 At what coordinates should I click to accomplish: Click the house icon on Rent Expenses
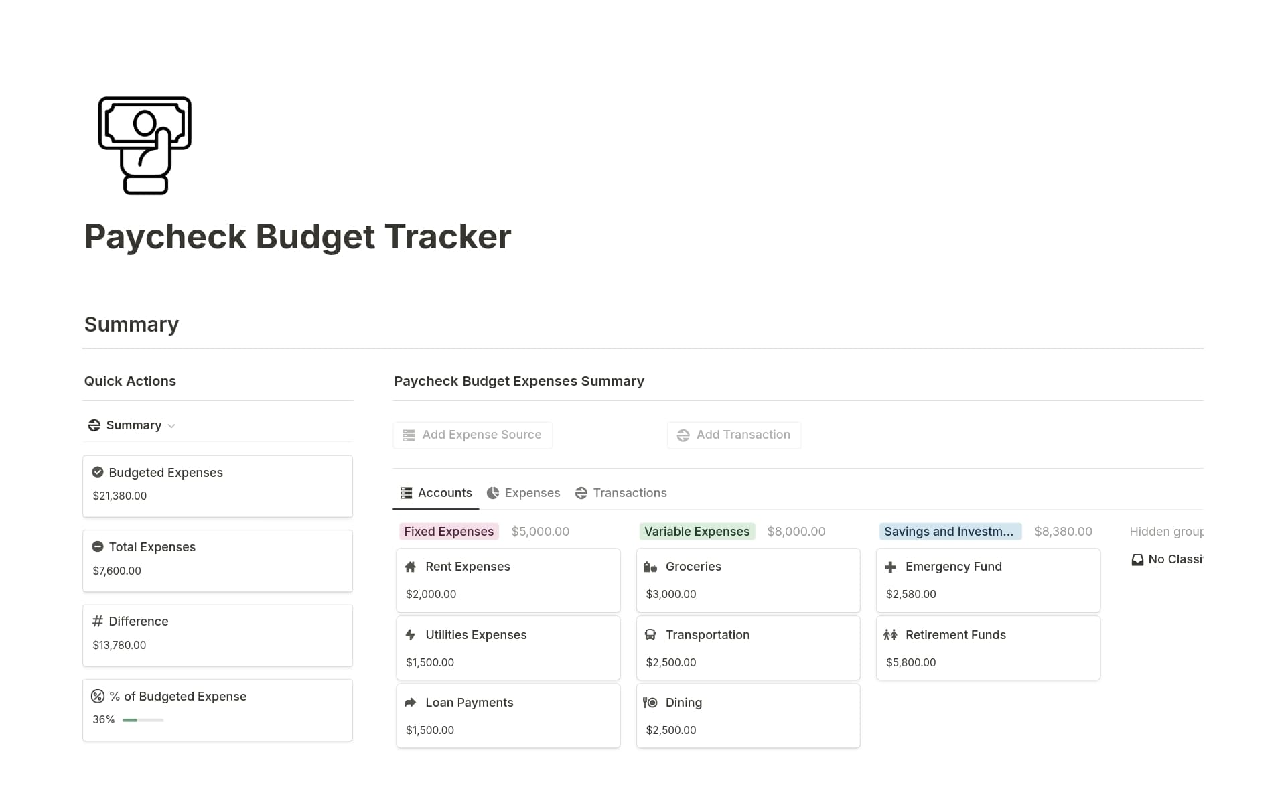tap(411, 567)
